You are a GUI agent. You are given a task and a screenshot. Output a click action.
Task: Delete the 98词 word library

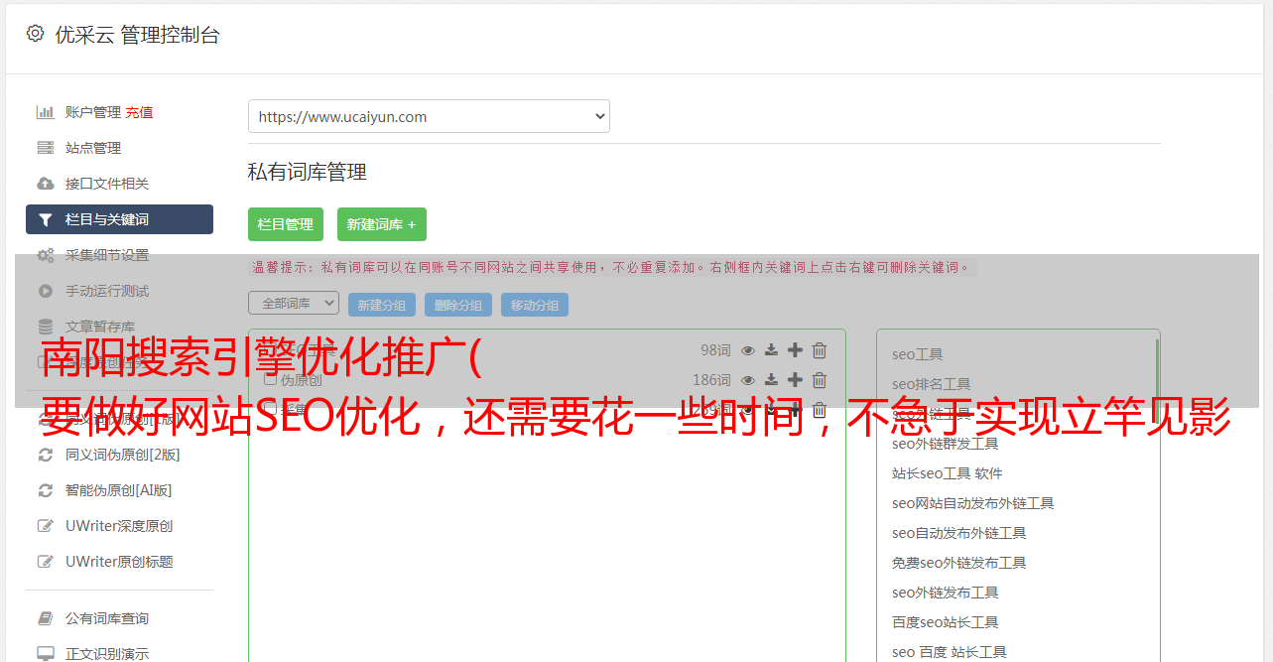coord(820,350)
